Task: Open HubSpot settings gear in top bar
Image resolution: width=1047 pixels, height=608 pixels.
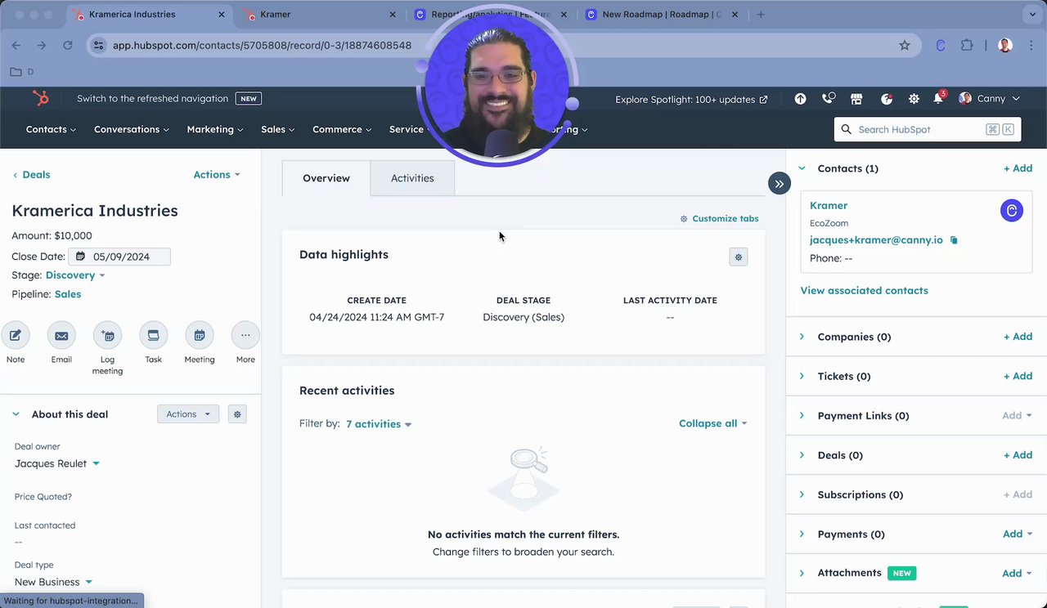Action: coord(914,99)
